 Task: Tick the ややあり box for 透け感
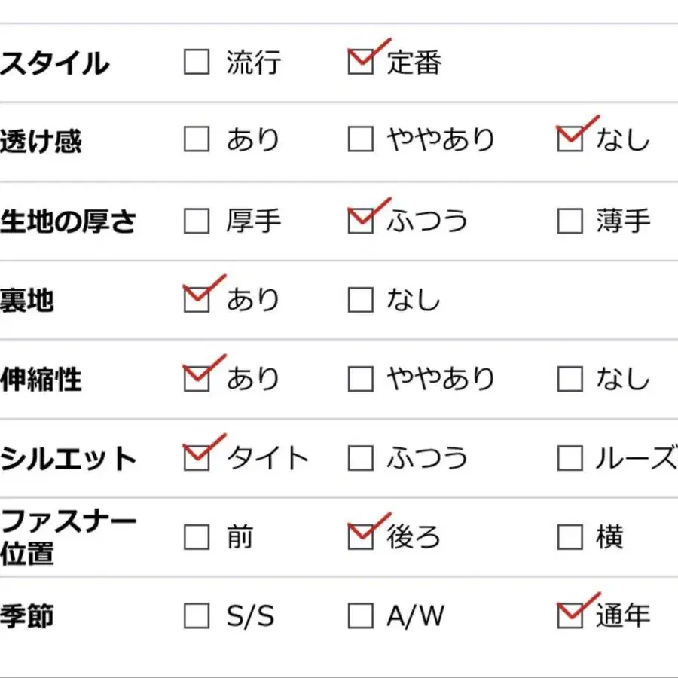[361, 139]
